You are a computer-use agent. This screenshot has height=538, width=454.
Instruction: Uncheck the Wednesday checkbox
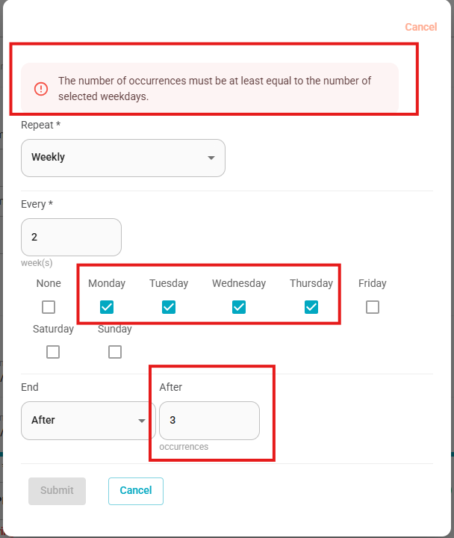click(239, 307)
